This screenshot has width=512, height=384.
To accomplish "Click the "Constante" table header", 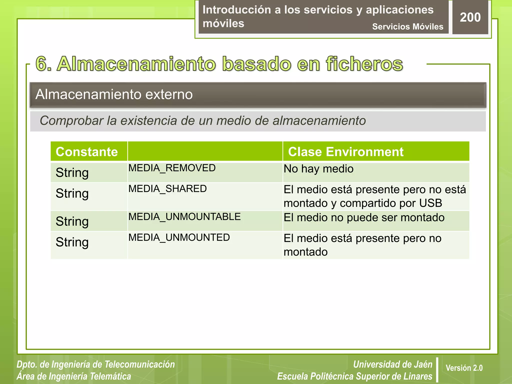I will (89, 151).
